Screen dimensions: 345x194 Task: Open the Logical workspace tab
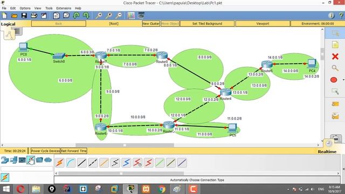pos(8,24)
